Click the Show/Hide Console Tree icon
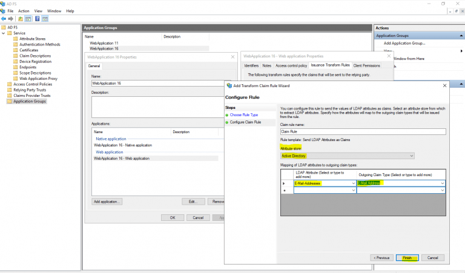This screenshot has height=273, width=465. point(28,18)
